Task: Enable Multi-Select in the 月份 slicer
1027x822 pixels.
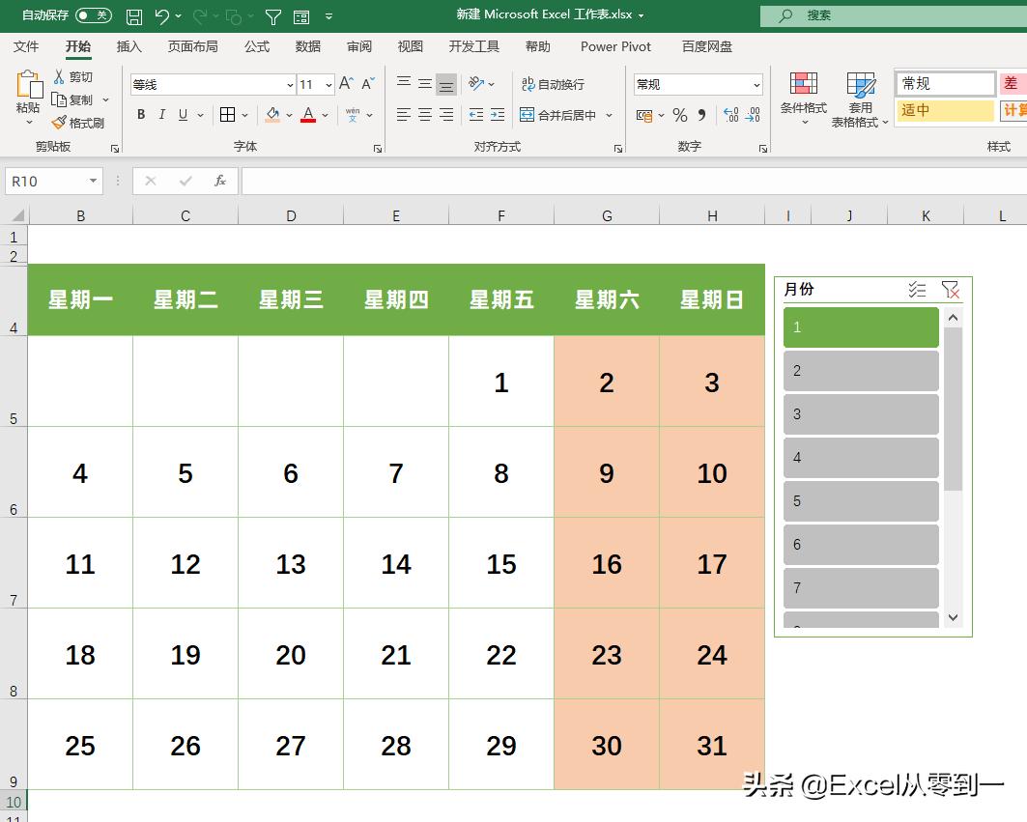Action: coord(918,289)
